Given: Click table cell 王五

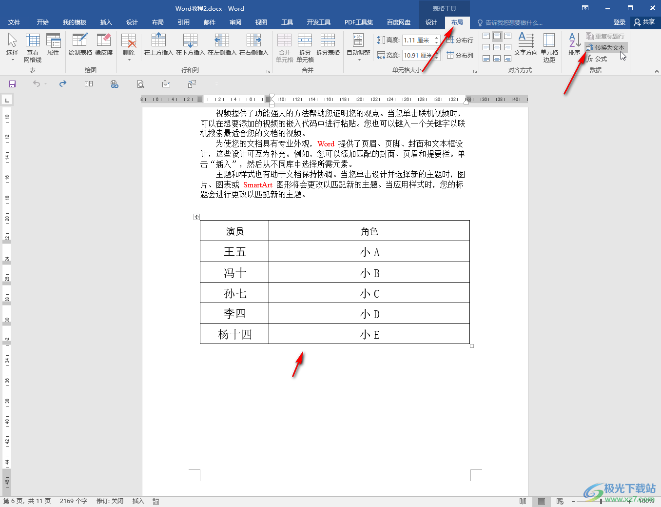Looking at the screenshot, I should pyautogui.click(x=235, y=252).
